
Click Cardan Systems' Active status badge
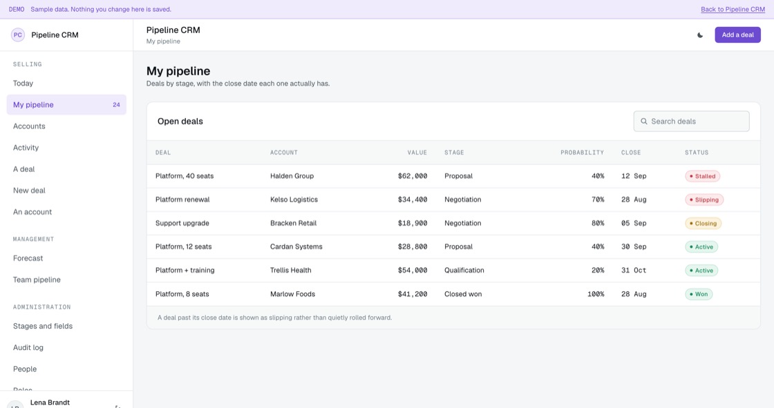[701, 246]
